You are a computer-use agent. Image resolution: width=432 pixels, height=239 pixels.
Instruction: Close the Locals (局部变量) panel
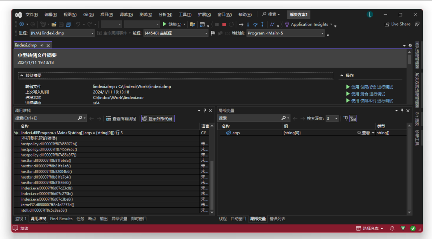pyautogui.click(x=408, y=110)
